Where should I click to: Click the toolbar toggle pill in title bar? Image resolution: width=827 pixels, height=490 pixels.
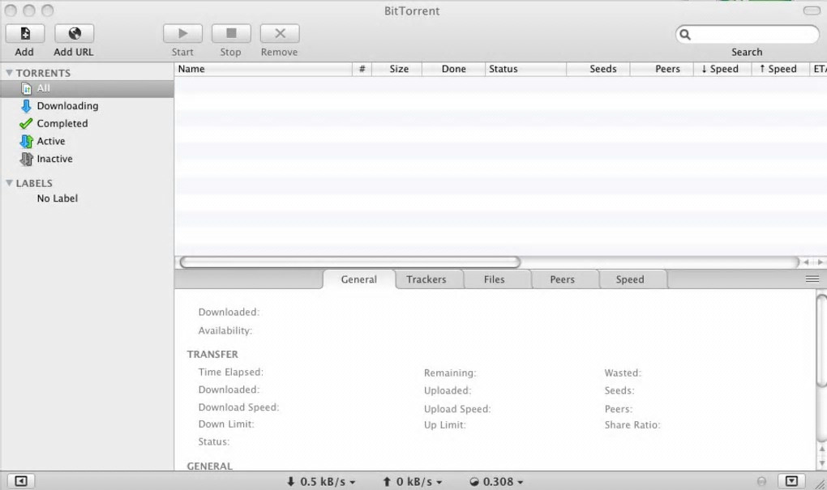tap(811, 11)
